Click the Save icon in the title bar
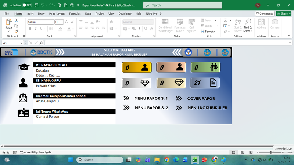Viewport: 294px width, 165px height. 36,5
